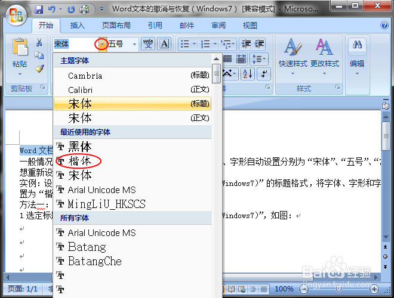
Task: Choose 楷体 from recent fonts
Action: (133, 161)
